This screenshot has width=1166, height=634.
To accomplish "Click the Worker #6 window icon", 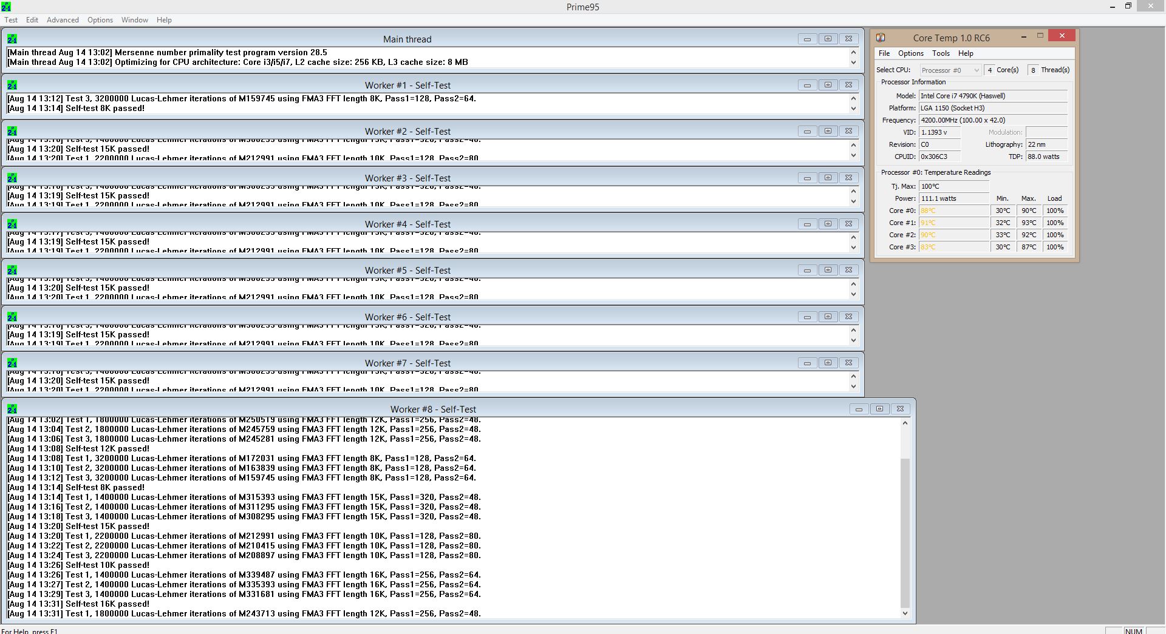I will pos(12,317).
